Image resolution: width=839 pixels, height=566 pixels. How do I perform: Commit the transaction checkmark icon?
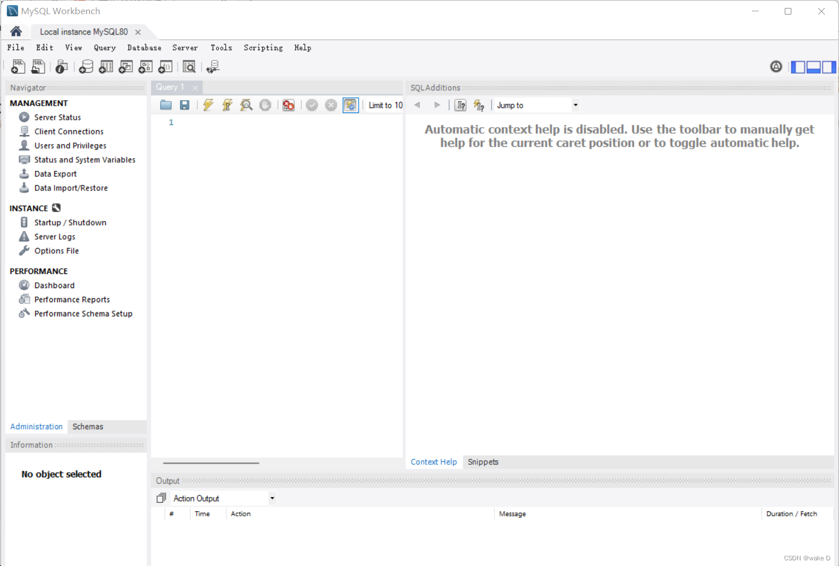(x=312, y=105)
